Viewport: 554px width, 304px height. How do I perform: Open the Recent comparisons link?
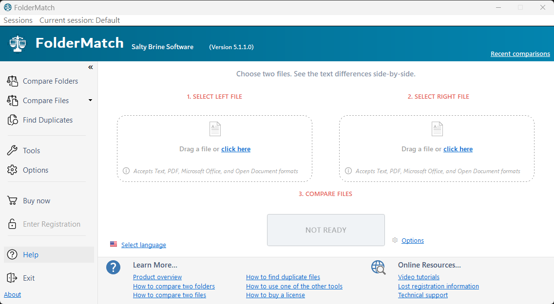point(520,54)
